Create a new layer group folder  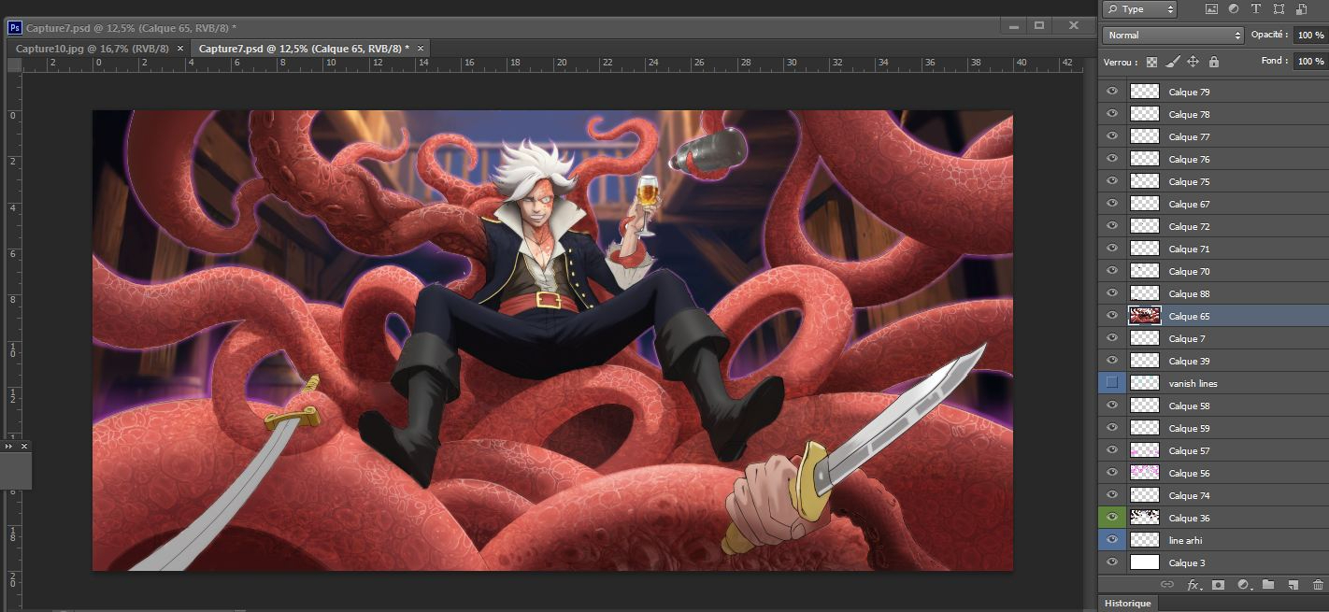[1268, 585]
